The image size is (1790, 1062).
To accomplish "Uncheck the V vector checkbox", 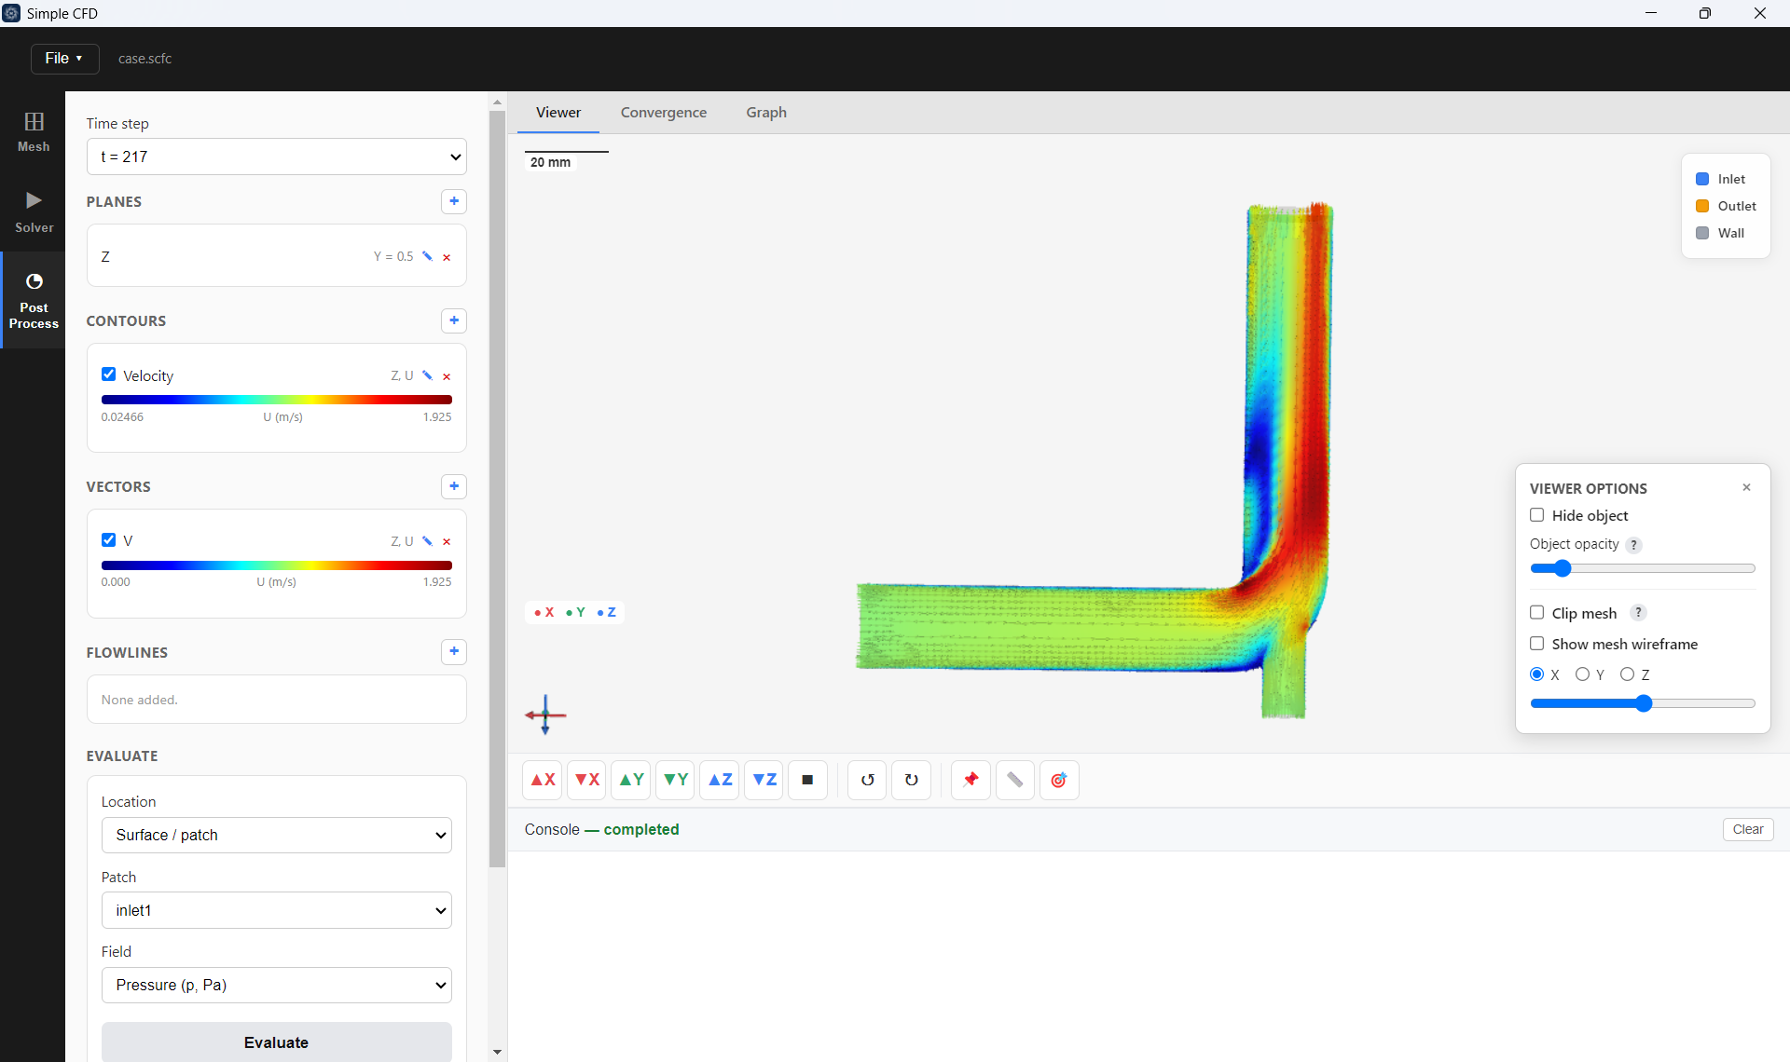I will tap(109, 540).
